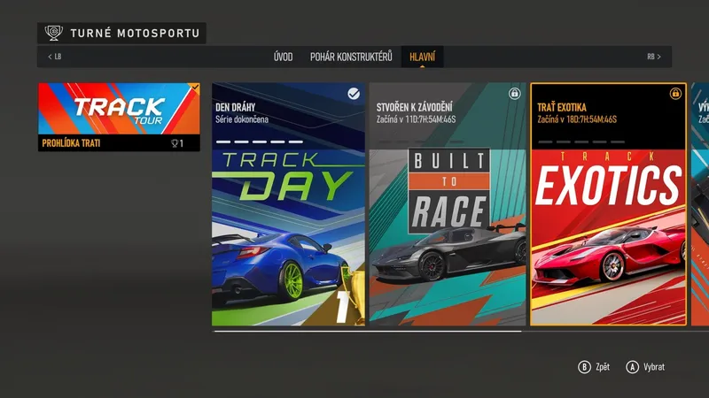Click the horizontal scrollbar under the cards
The height and width of the screenshot is (398, 709).
[x=367, y=331]
